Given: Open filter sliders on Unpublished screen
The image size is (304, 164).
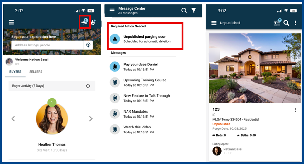Looking at the screenshot, I should click(277, 22).
